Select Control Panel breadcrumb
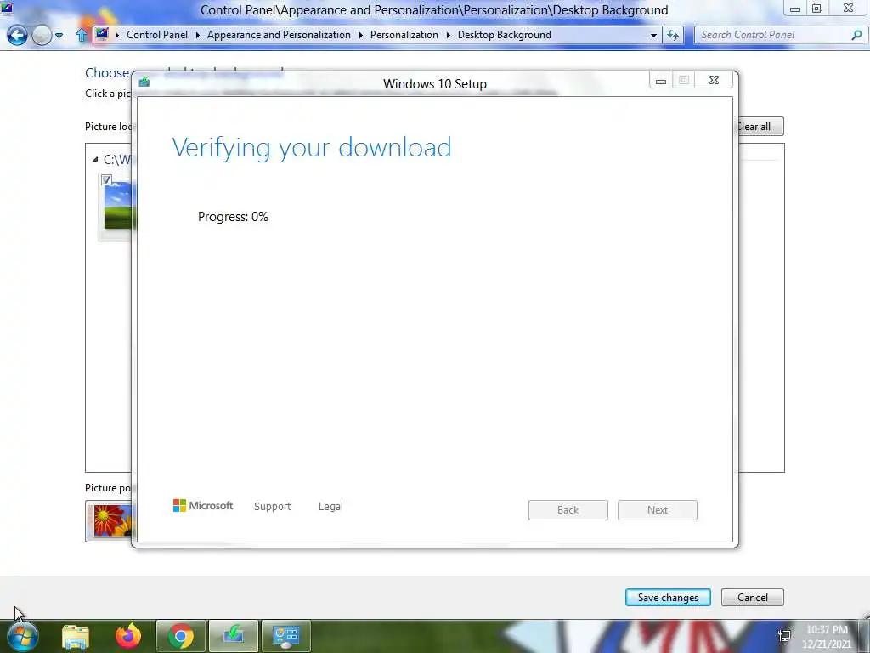The width and height of the screenshot is (870, 653). [x=157, y=34]
